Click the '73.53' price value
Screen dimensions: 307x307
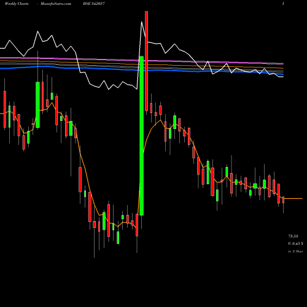click(293, 236)
